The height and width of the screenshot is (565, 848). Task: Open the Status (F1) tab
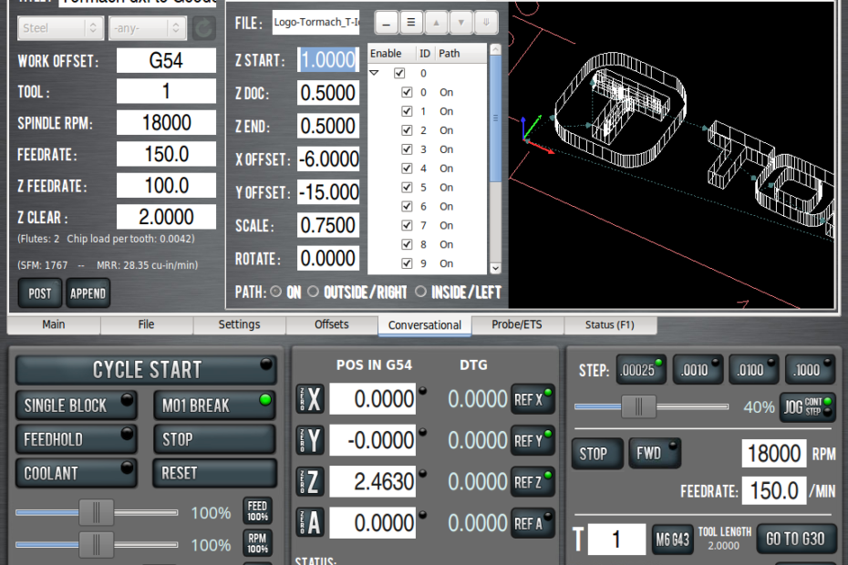[x=610, y=324]
